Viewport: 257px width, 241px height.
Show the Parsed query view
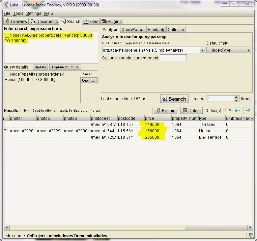pos(89,74)
